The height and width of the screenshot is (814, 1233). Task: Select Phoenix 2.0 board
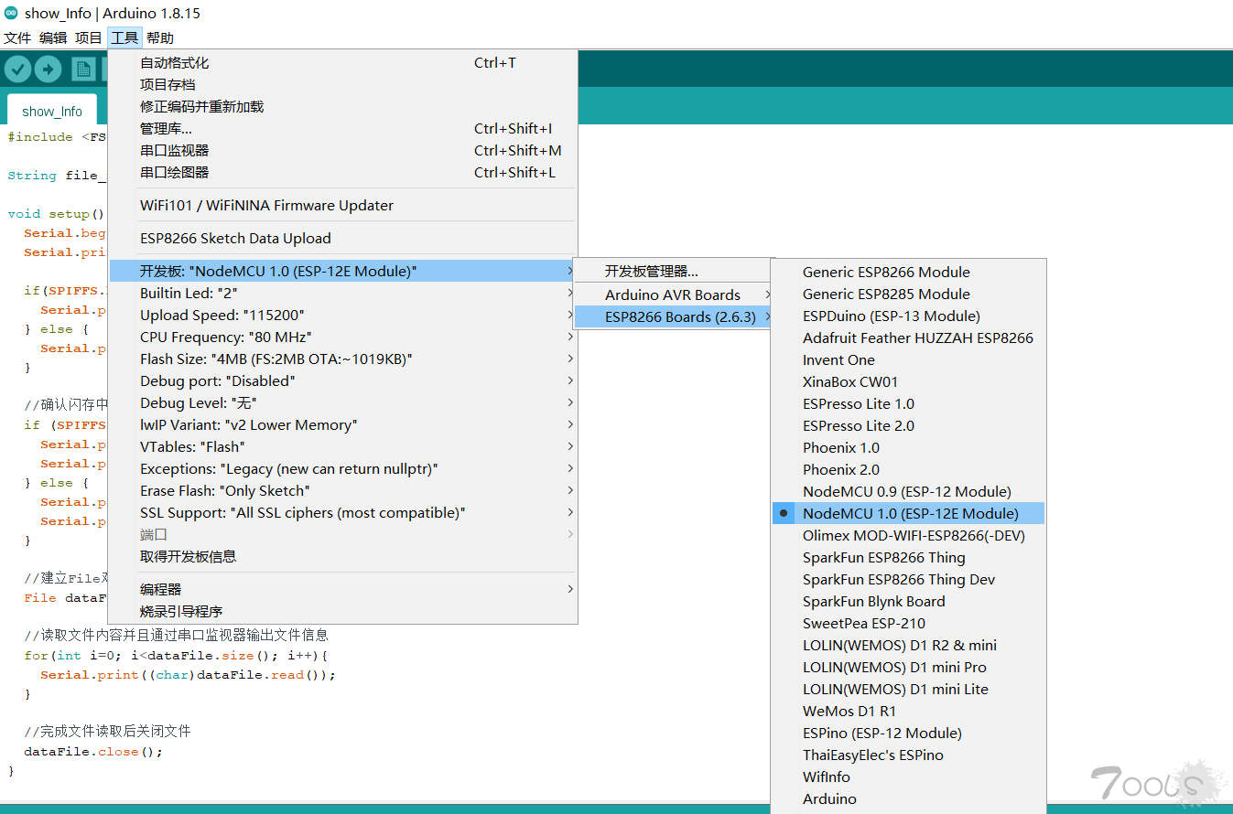point(908,469)
